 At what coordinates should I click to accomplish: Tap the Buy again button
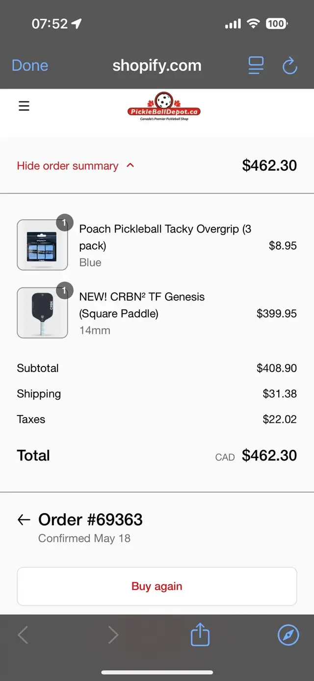coord(157,586)
